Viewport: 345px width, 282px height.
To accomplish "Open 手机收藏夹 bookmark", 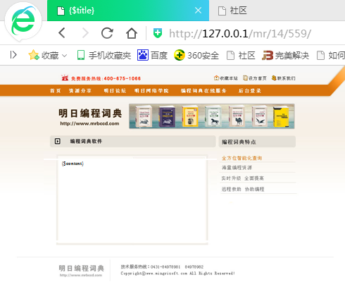I will click(104, 56).
